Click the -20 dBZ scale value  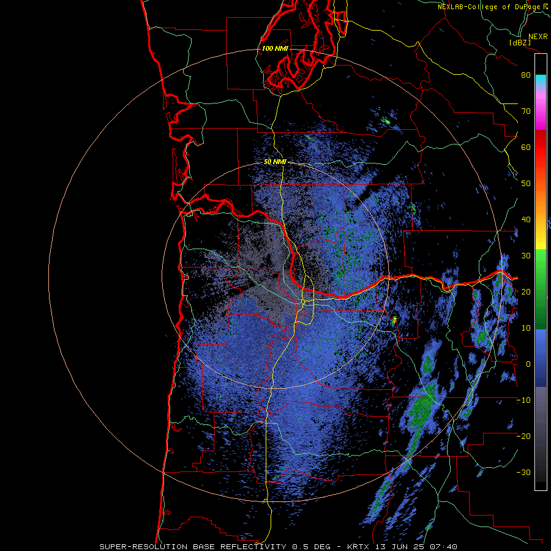click(523, 437)
